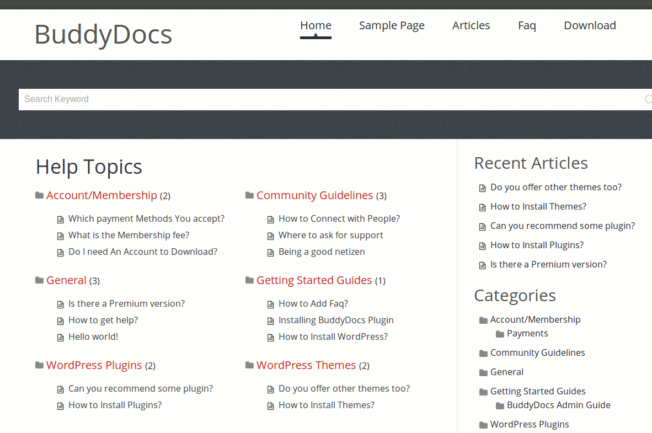Image resolution: width=652 pixels, height=433 pixels.
Task: Go to the Articles menu page
Action: (471, 25)
